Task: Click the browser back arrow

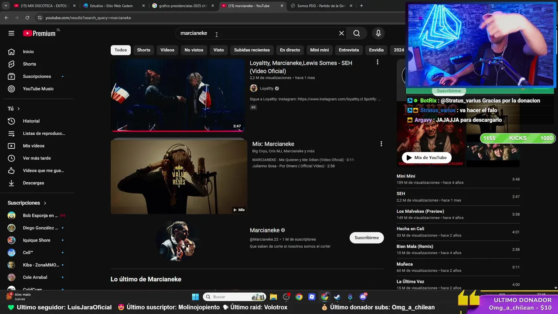Action: (x=6, y=17)
